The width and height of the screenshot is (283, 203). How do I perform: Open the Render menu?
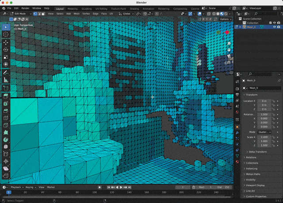(x=25, y=8)
